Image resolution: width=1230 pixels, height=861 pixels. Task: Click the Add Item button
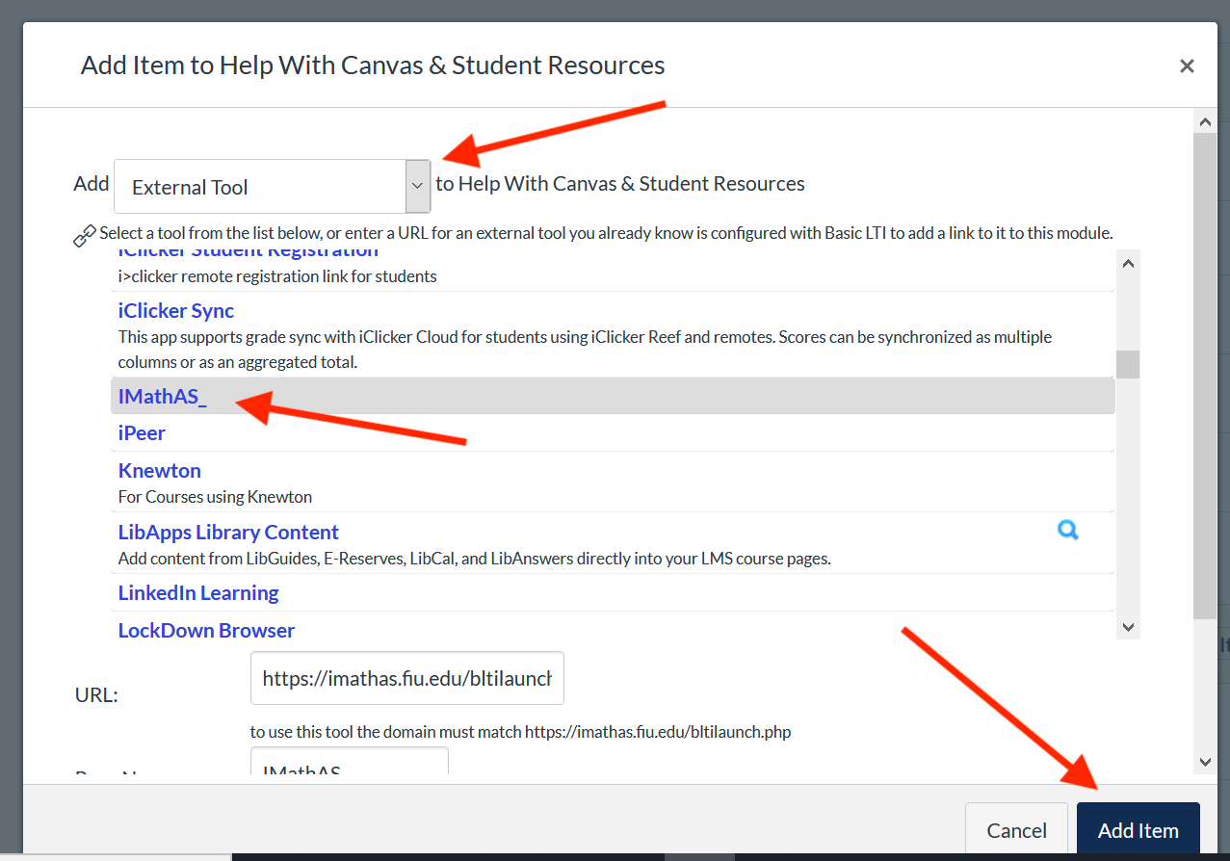[x=1138, y=830]
